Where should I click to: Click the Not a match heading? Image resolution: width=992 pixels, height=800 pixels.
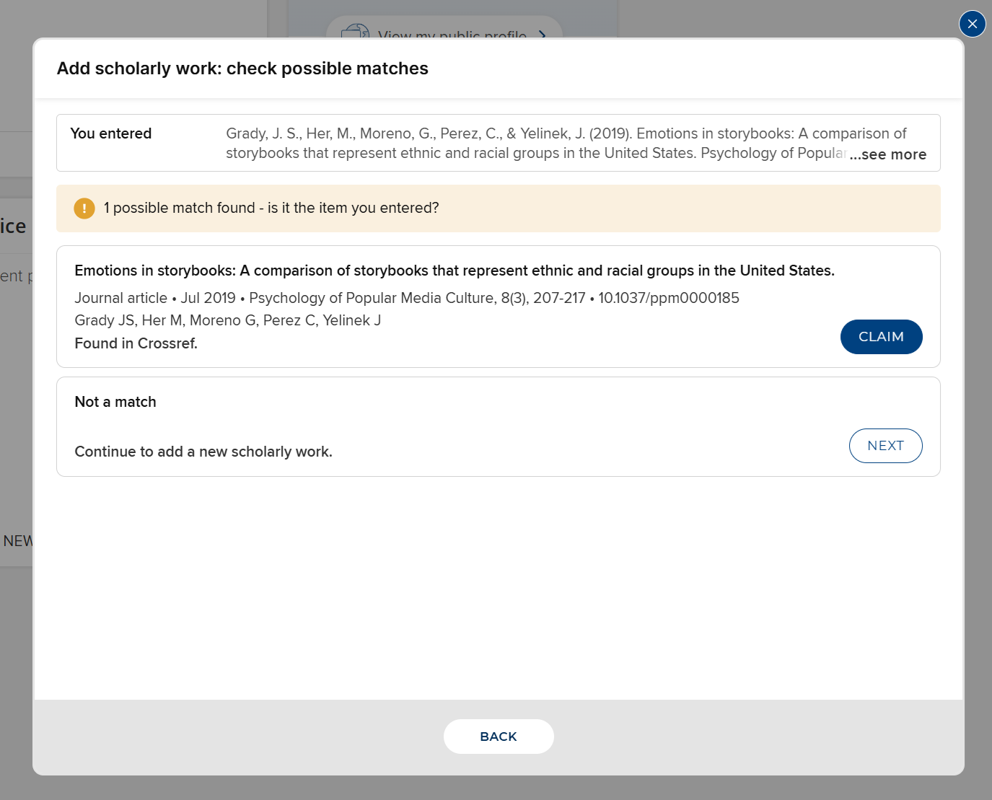115,402
